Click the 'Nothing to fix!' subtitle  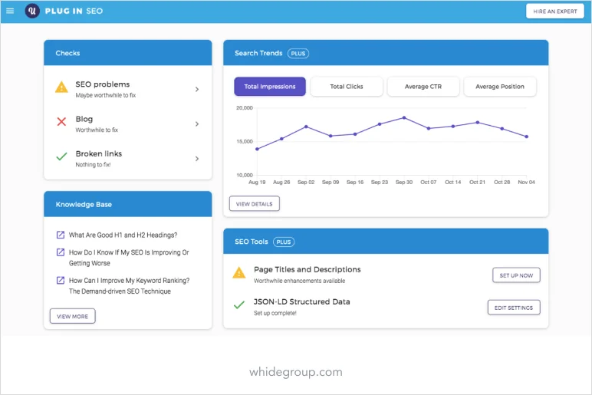[x=93, y=165]
